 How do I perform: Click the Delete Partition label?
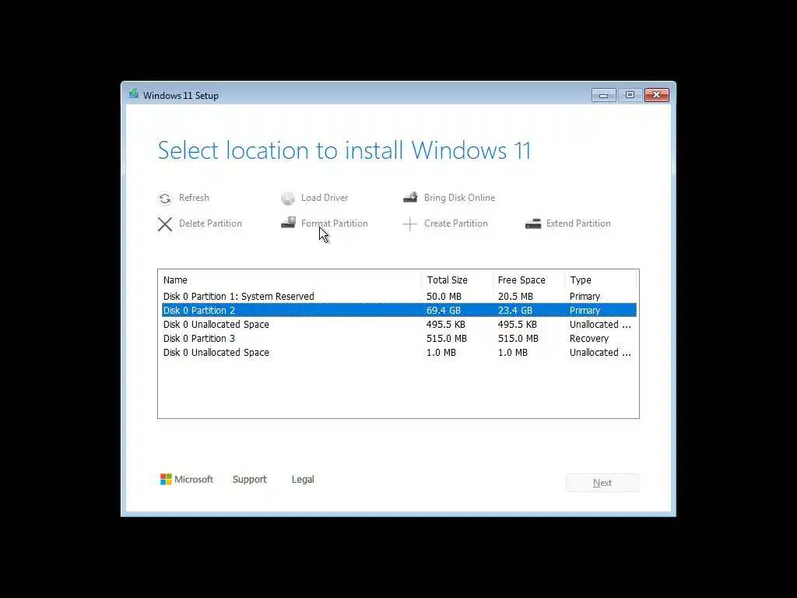pos(210,223)
